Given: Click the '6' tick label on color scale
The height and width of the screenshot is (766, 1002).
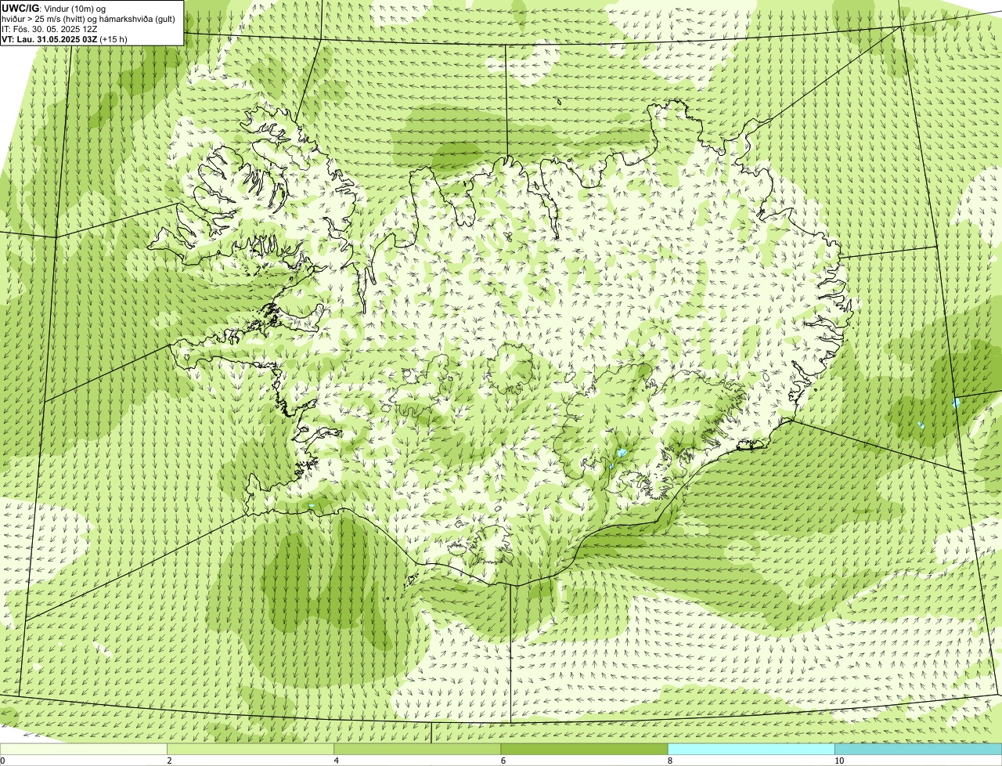Looking at the screenshot, I should coord(503,761).
